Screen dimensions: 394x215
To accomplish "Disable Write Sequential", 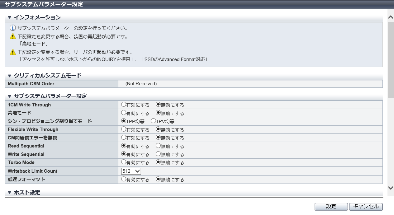I will coord(158,154).
